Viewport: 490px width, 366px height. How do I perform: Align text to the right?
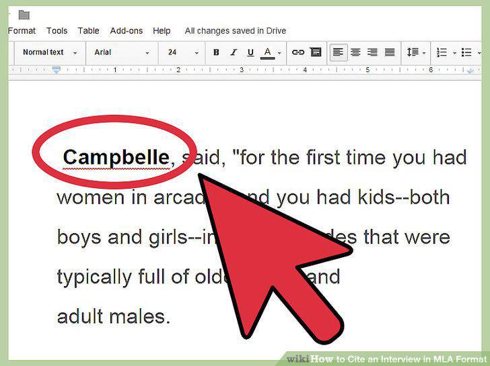pyautogui.click(x=372, y=52)
